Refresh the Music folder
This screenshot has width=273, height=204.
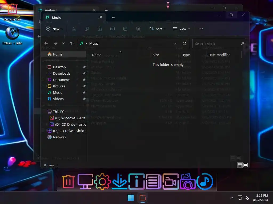coord(184,43)
